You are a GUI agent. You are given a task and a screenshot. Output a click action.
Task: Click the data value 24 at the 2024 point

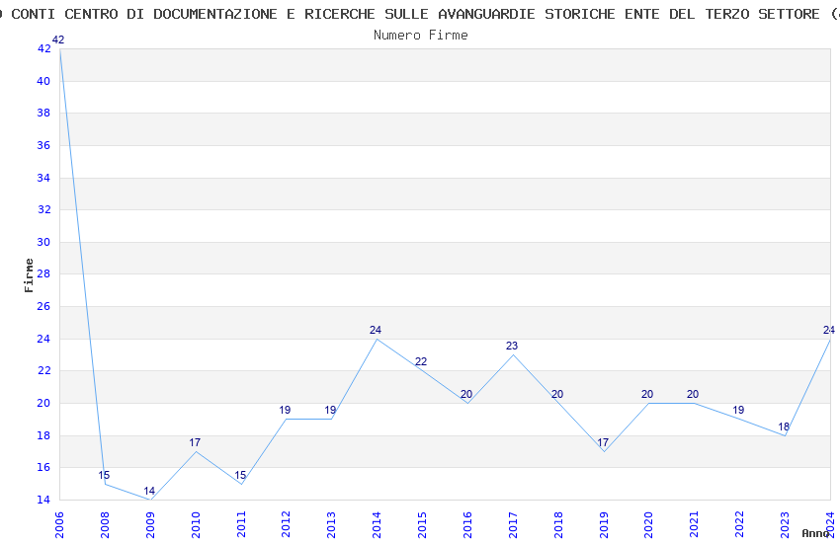pos(829,330)
